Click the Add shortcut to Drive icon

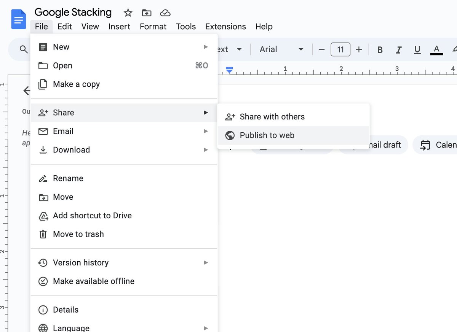43,216
